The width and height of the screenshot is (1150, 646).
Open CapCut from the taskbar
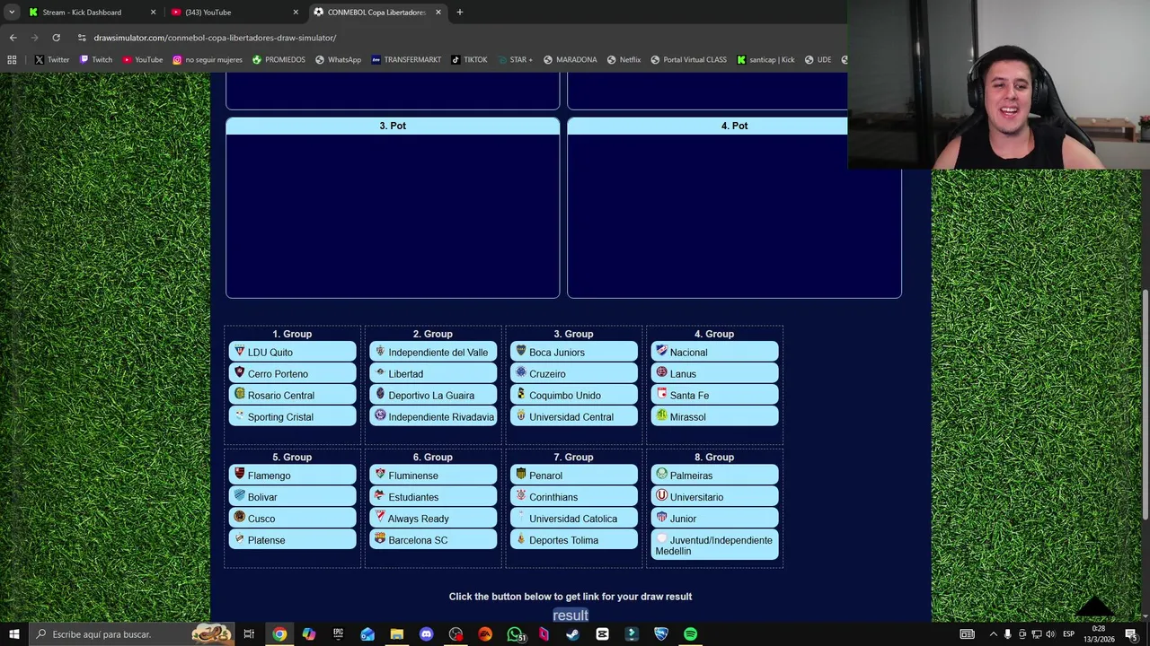pyautogui.click(x=602, y=634)
